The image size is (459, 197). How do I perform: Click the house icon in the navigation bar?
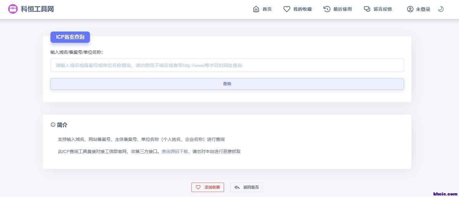[256, 9]
